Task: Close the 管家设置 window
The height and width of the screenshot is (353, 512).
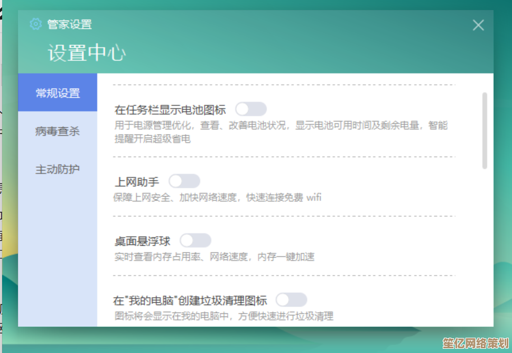Action: (478, 25)
